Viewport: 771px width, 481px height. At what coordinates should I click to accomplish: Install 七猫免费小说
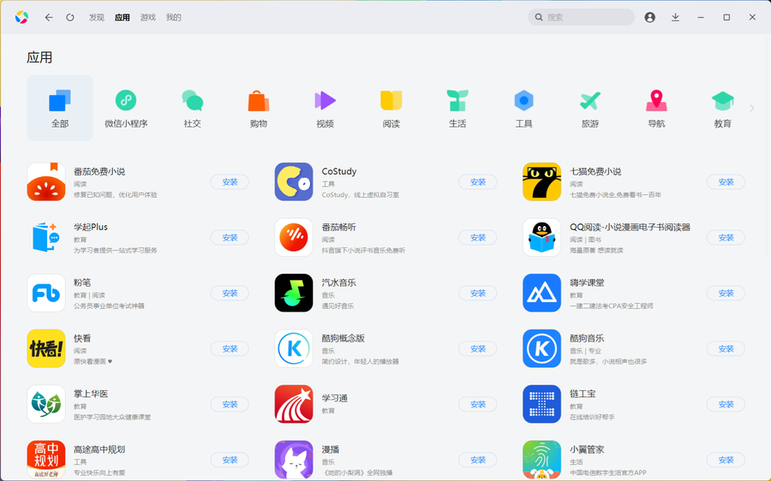[x=726, y=181]
